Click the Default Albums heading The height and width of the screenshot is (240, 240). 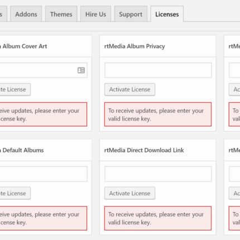click(x=22, y=150)
